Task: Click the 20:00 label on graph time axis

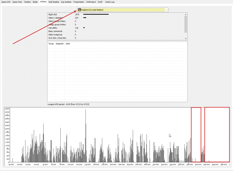Action: click(x=113, y=164)
